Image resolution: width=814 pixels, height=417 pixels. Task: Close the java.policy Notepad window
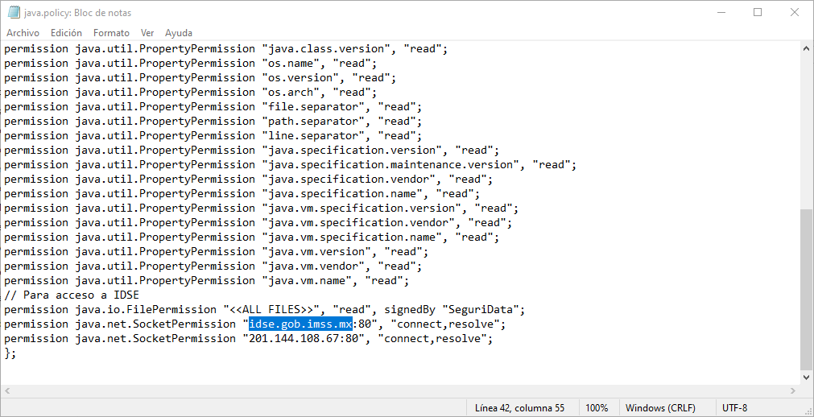794,12
